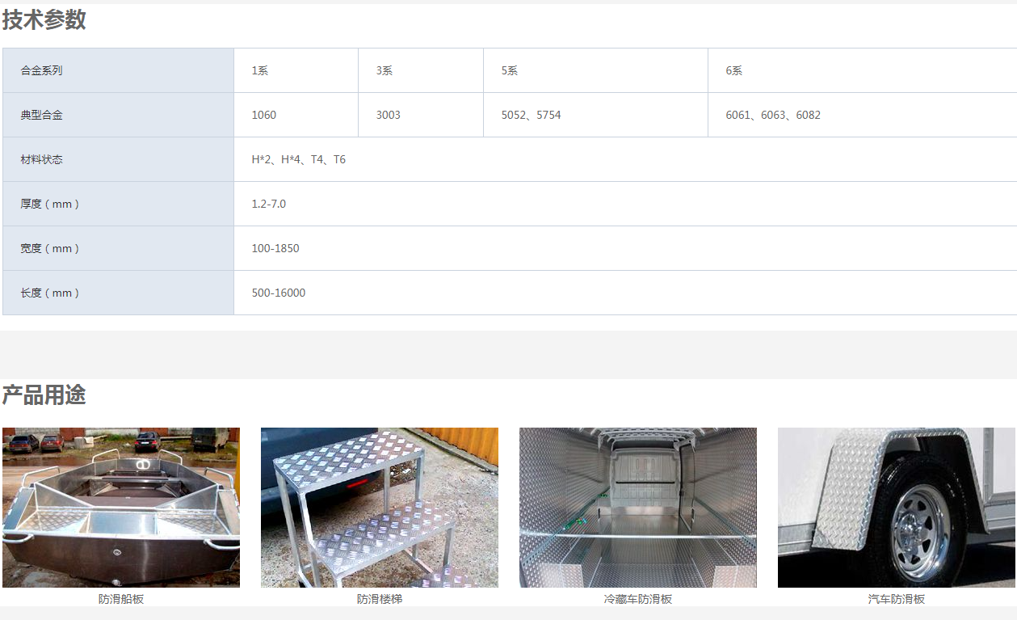Image resolution: width=1017 pixels, height=620 pixels.
Task: Click the 产品用途 section heading
Action: (x=44, y=395)
